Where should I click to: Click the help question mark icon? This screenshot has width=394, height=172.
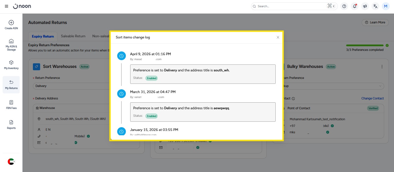pyautogui.click(x=344, y=6)
